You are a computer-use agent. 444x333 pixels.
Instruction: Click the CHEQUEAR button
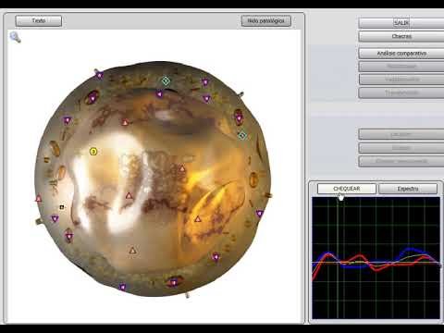[x=347, y=189]
